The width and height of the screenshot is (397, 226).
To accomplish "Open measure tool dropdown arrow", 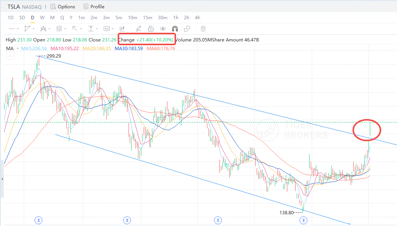I will 97,29.
